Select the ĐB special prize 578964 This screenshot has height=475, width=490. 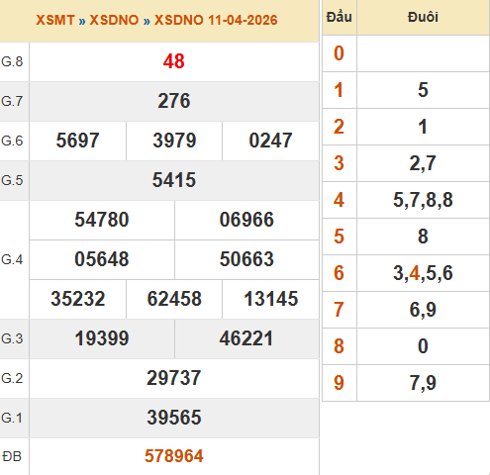(174, 456)
